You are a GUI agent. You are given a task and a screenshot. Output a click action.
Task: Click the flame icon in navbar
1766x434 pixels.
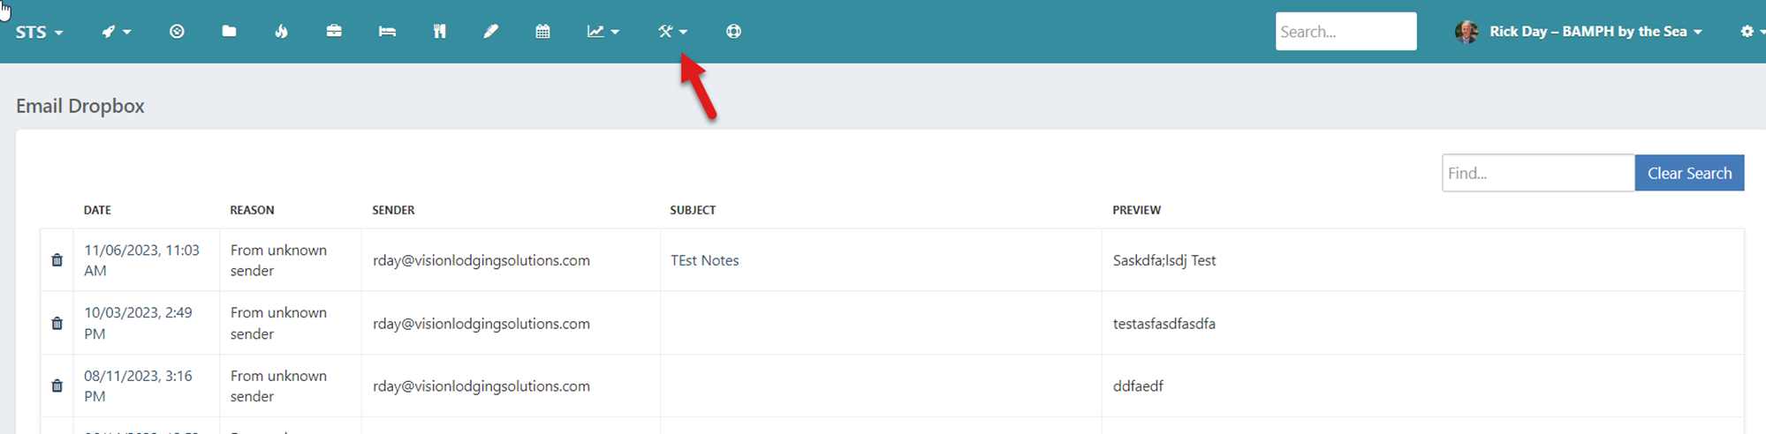[281, 32]
